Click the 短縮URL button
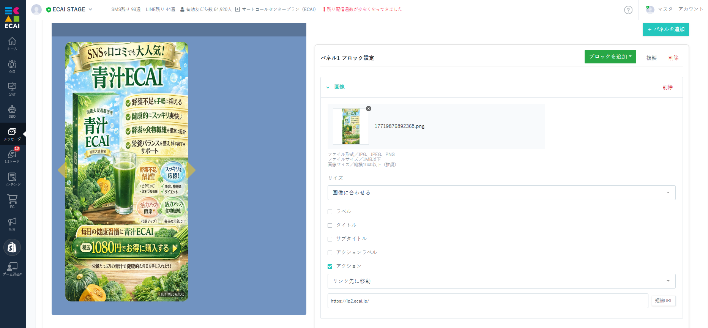This screenshot has height=328, width=708. (x=663, y=301)
